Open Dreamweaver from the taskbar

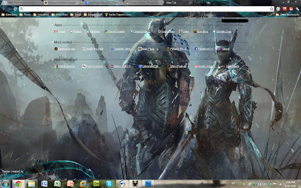click(96, 184)
